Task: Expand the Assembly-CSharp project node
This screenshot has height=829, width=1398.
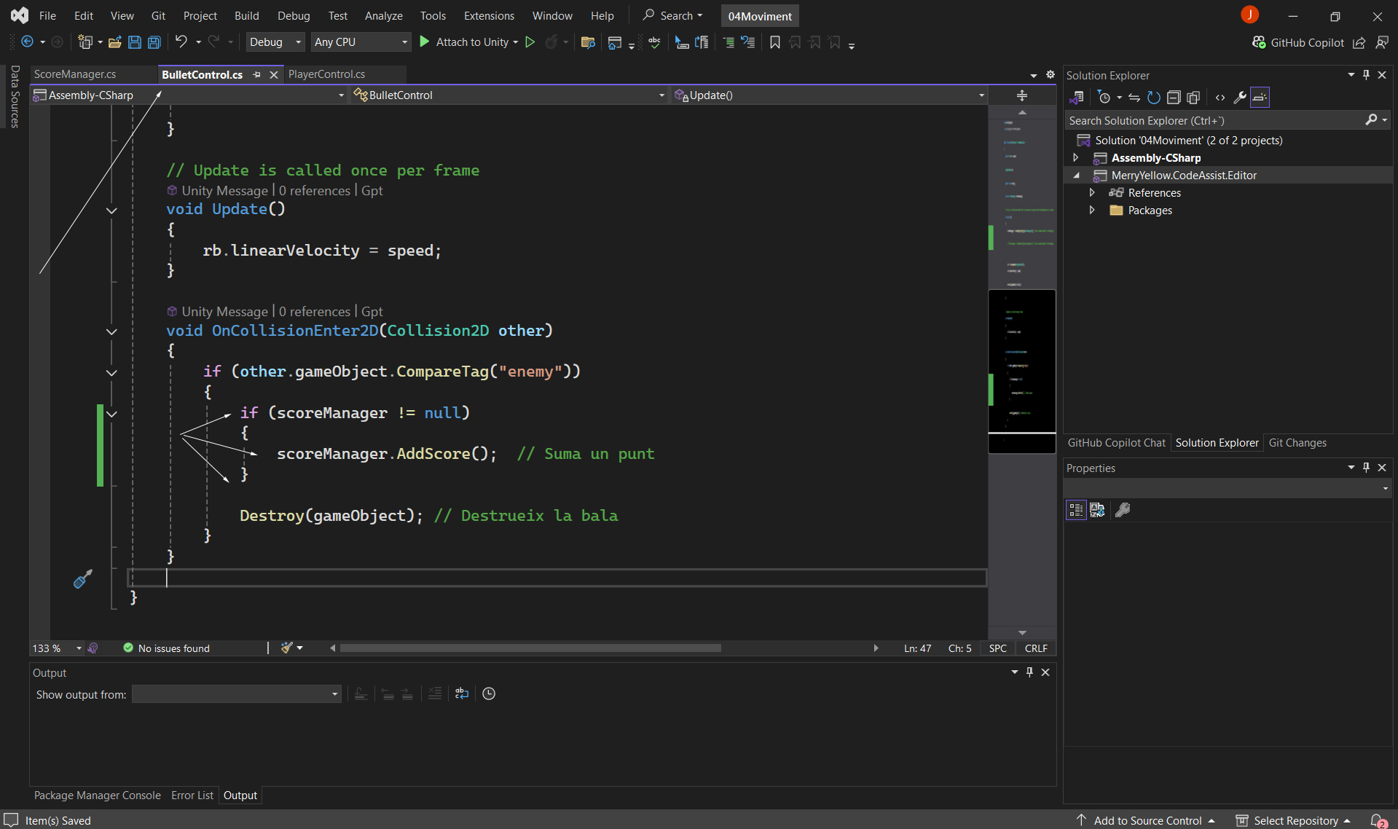Action: click(1075, 158)
